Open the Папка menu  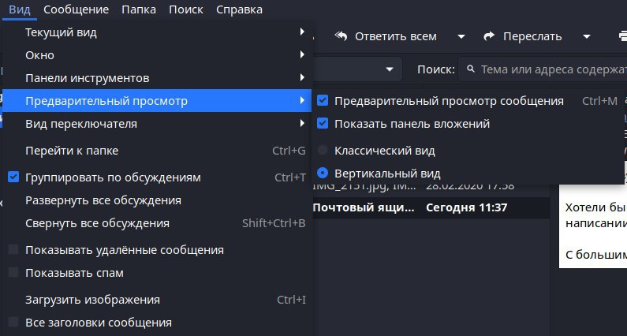pyautogui.click(x=139, y=9)
